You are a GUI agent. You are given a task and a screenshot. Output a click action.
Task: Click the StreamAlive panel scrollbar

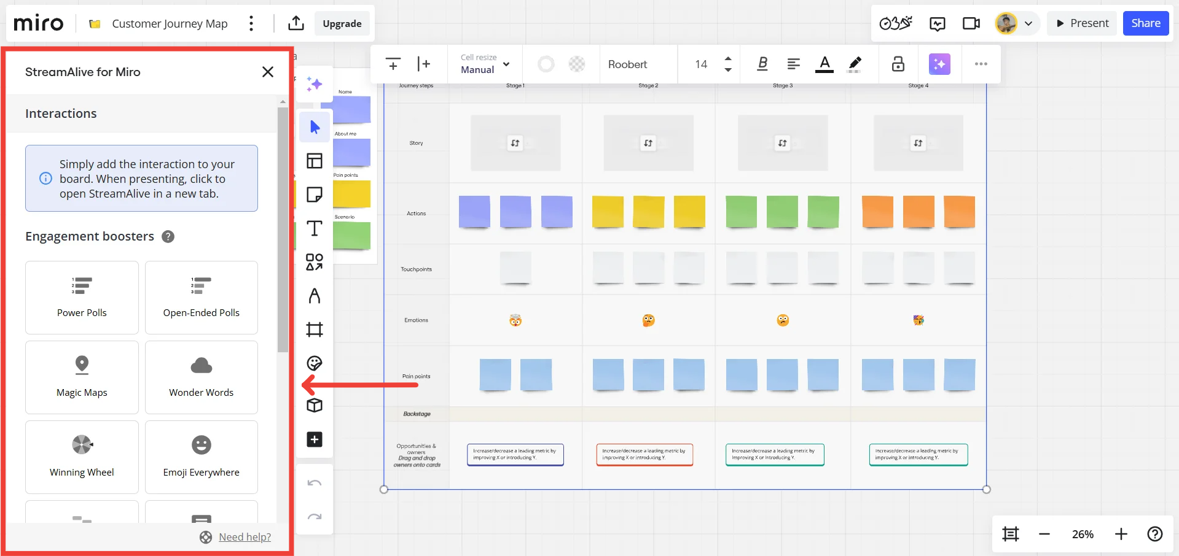[x=283, y=230]
